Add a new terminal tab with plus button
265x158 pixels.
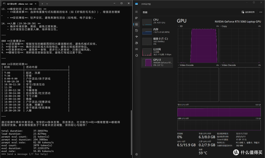(x=42, y=4)
